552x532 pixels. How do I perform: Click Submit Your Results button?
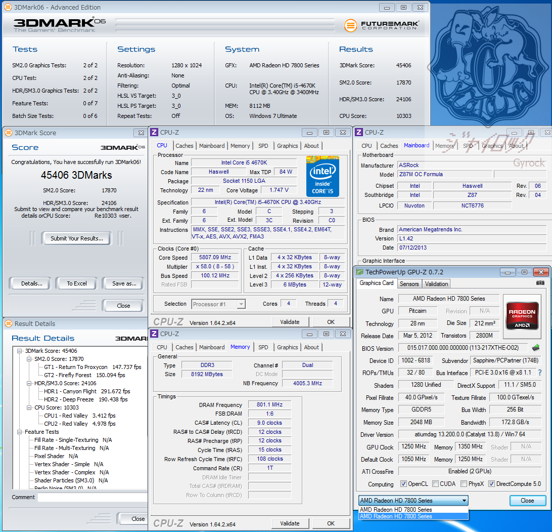click(76, 238)
